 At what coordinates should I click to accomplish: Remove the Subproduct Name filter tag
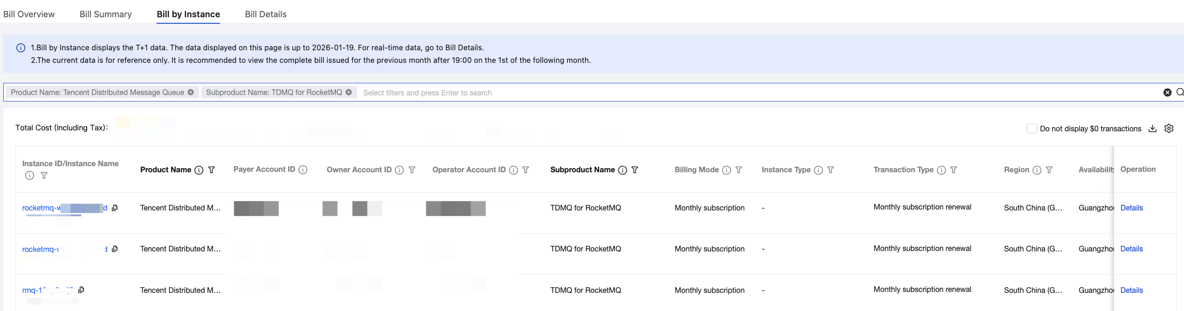(349, 92)
